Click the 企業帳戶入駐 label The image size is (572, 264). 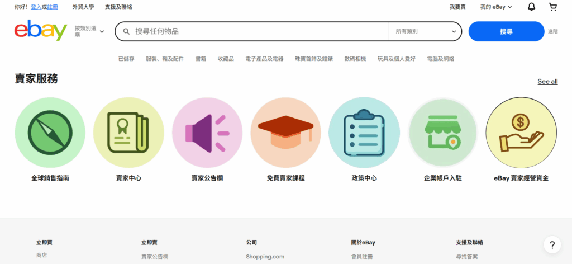coord(442,178)
